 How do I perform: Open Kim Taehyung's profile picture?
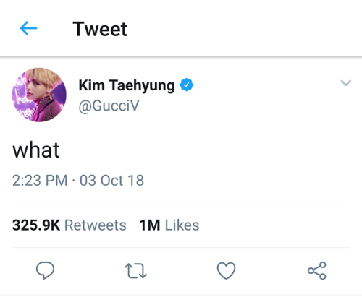click(x=39, y=95)
